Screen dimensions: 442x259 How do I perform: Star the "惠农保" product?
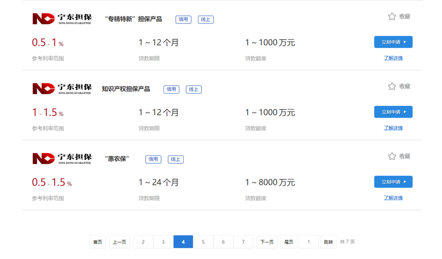(x=392, y=156)
